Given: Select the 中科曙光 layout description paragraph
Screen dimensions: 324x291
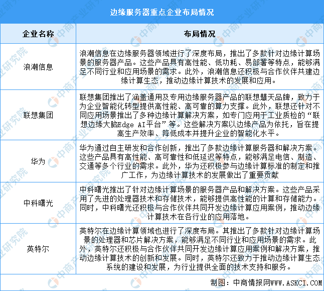Looking at the screenshot, I should [x=200, y=203].
